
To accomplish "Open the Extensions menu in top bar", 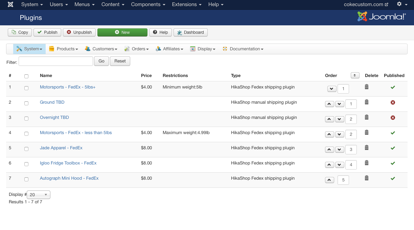I will point(186,4).
